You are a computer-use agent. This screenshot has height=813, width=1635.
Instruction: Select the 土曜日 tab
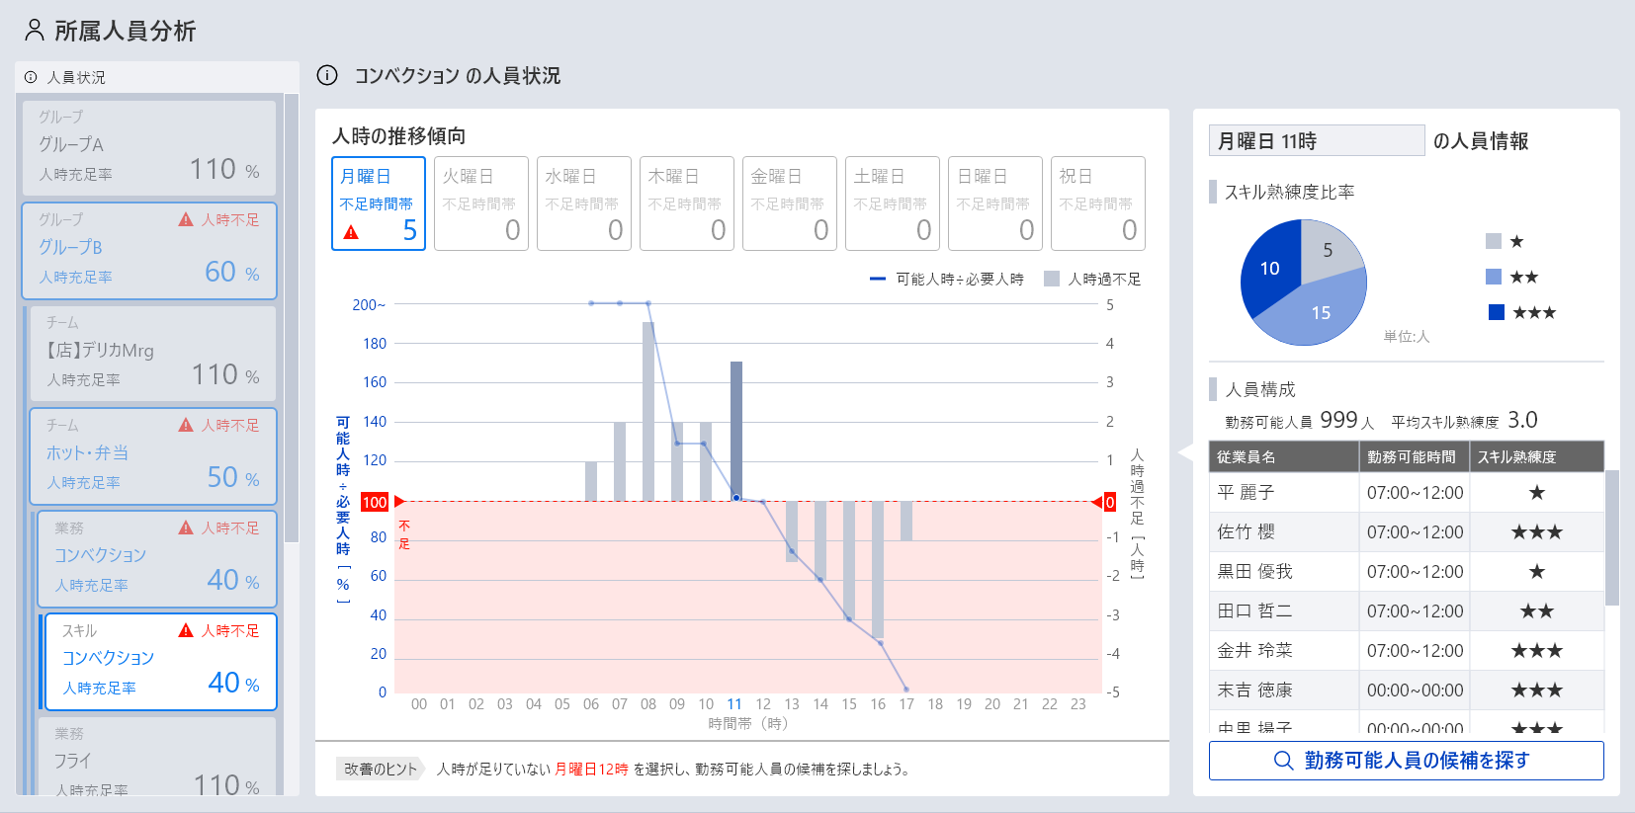[893, 203]
